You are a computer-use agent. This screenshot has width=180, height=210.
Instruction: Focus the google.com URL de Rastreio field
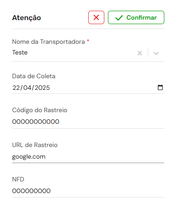[x=88, y=157]
